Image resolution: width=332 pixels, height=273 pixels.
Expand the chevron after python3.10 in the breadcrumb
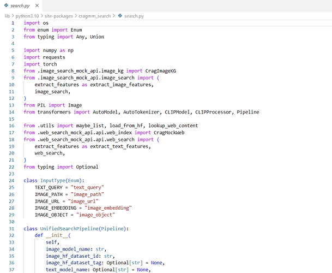42,16
